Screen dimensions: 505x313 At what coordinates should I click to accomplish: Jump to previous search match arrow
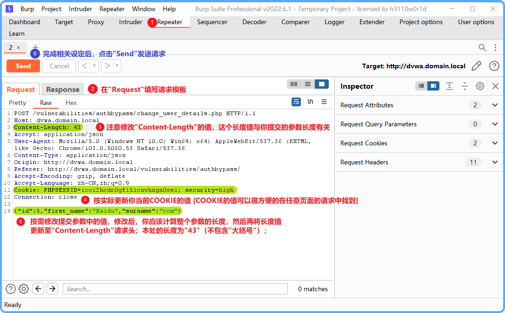(38, 289)
